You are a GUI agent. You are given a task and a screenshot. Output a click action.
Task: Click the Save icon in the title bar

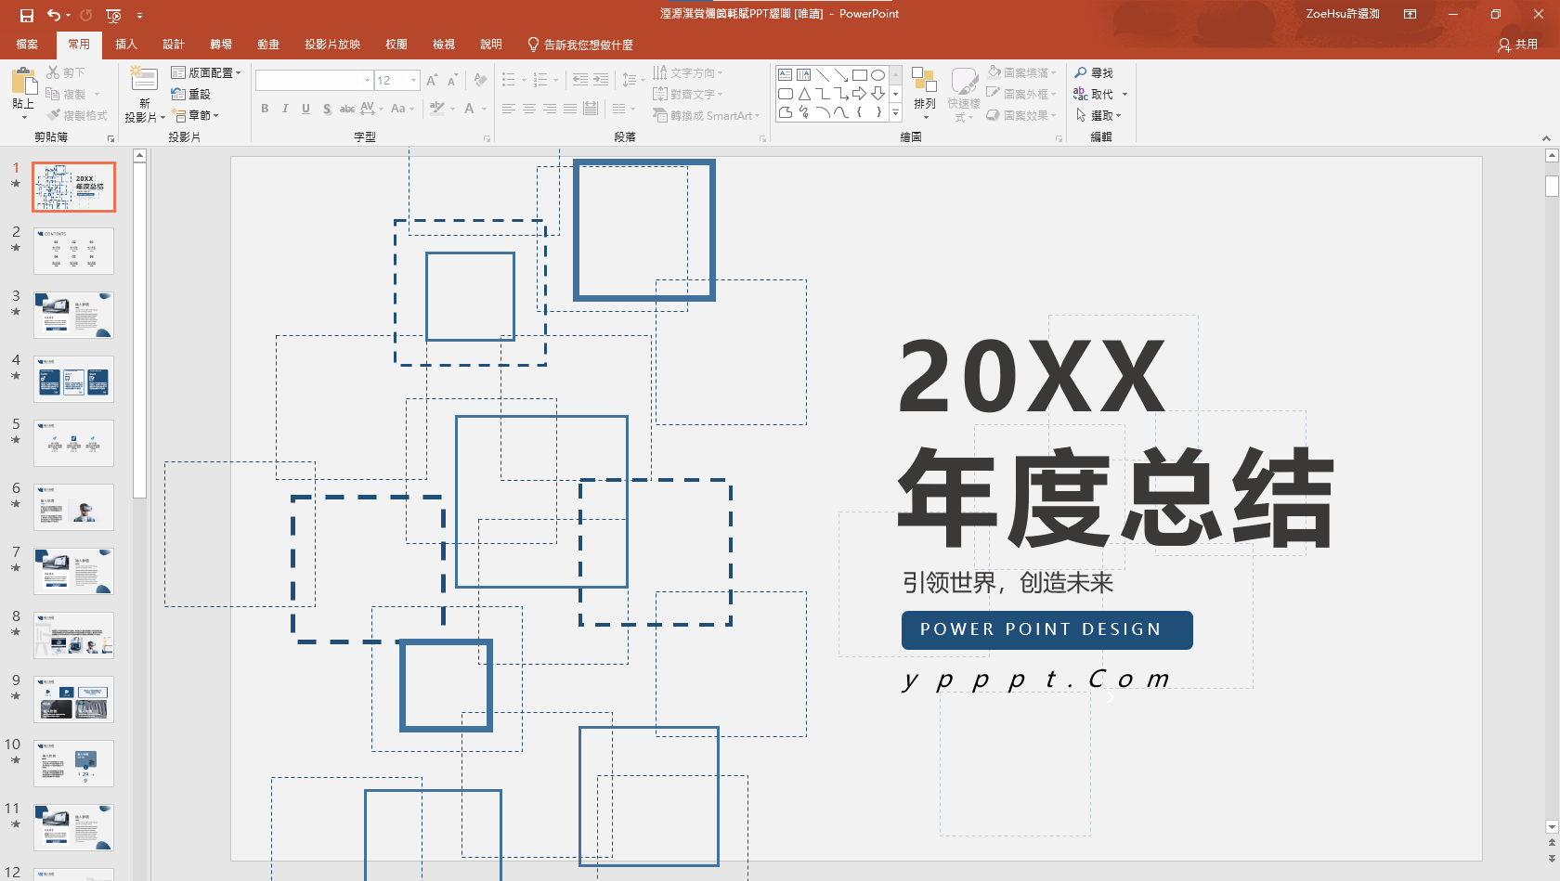point(27,15)
